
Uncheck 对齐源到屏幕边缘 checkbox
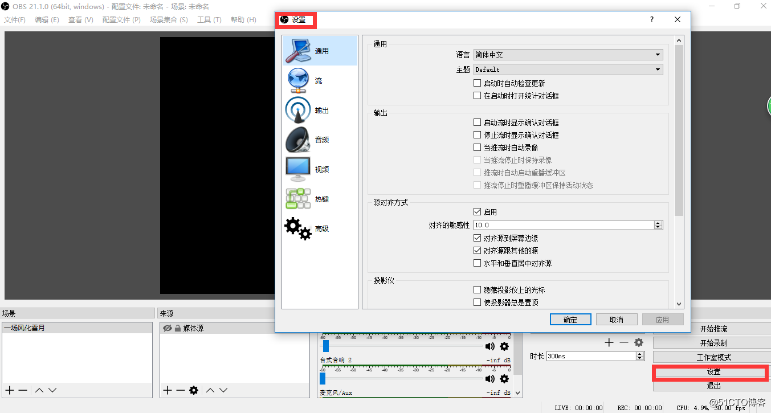point(478,238)
